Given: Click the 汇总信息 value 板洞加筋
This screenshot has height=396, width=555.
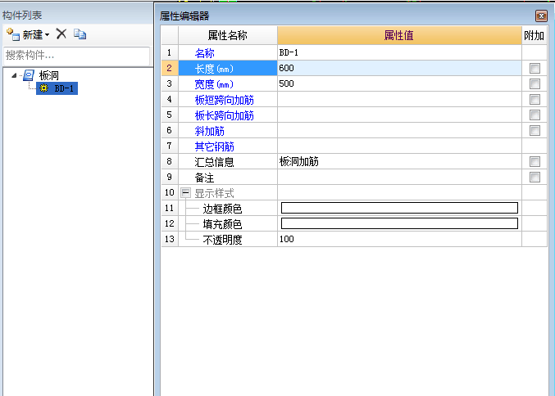Looking at the screenshot, I should pos(399,161).
